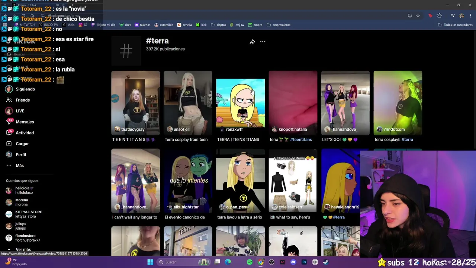Open unsol_eil's Terra cosplay video
Viewport: 476px width, 268px height.
[x=188, y=103]
